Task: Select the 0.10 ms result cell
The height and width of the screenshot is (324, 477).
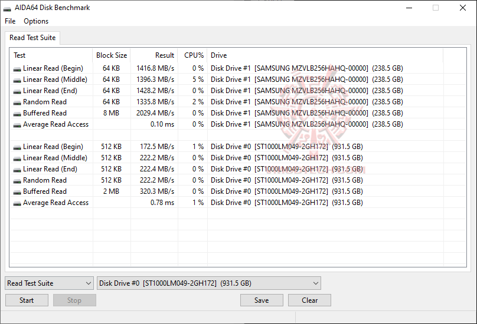Action: 162,124
